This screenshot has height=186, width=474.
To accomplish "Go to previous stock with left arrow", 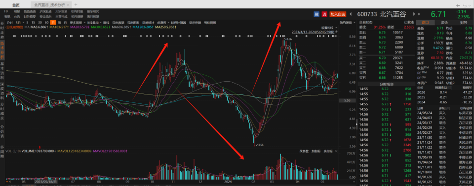I will tap(351, 14).
